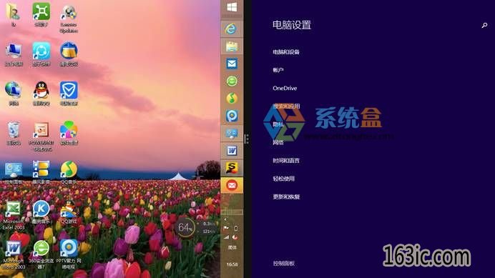The height and width of the screenshot is (278, 495).
Task: Open the clock showing 16:58
Action: 232,264
